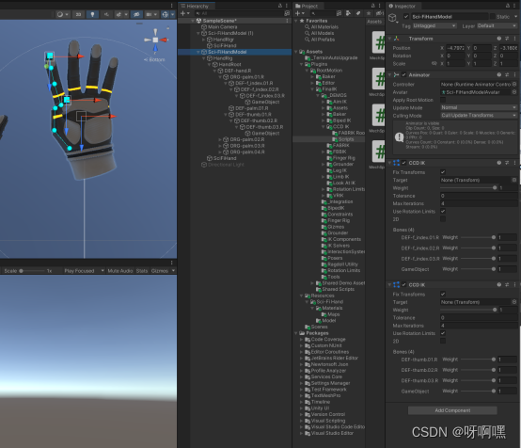
Task: Open SampleScene row options menu
Action: [287, 21]
